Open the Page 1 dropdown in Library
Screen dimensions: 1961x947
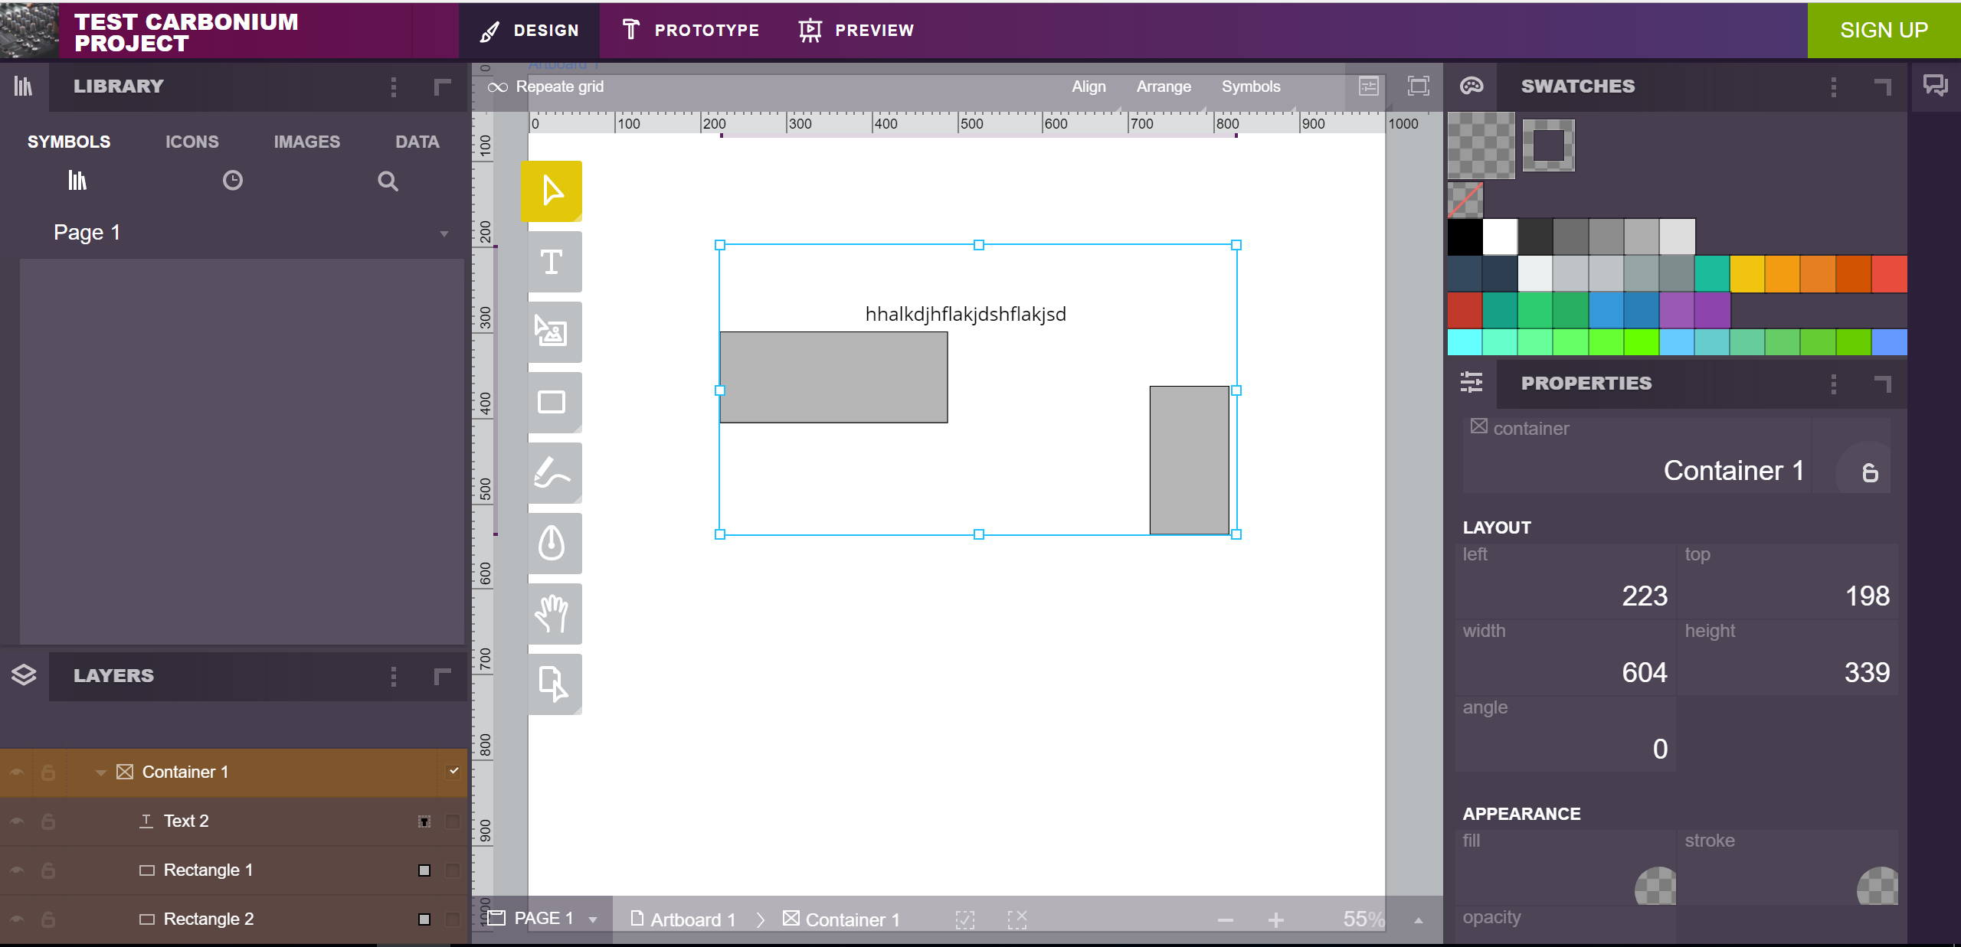pos(444,233)
